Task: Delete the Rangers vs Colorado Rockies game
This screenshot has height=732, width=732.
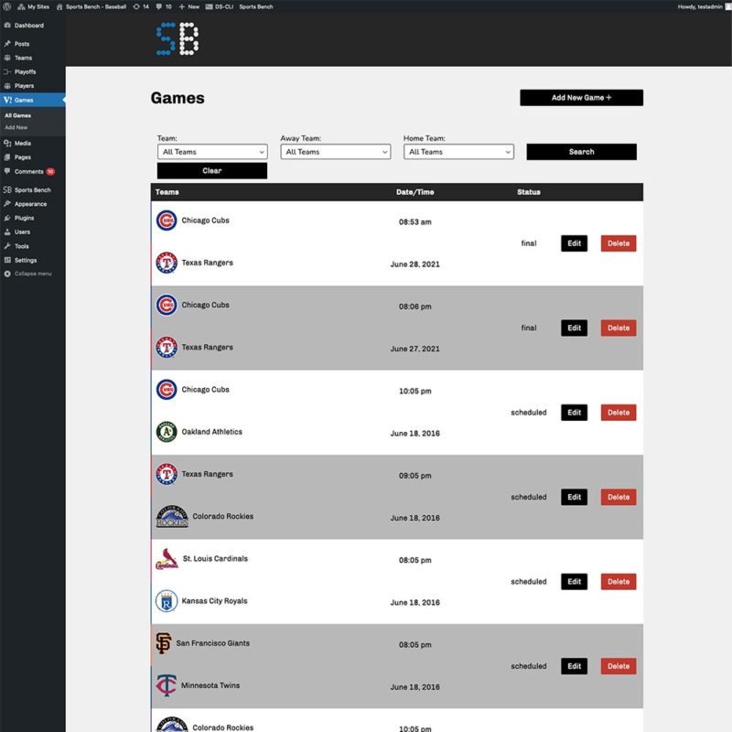Action: pyautogui.click(x=619, y=497)
